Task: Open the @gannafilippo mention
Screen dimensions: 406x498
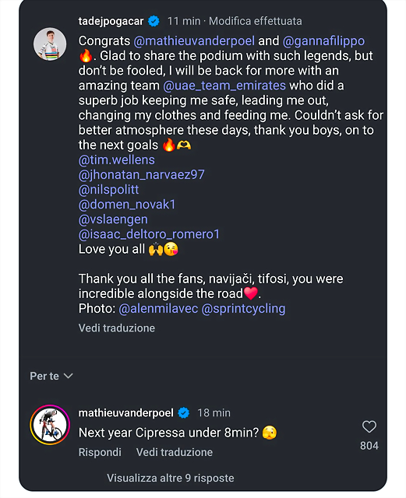Action: 323,41
